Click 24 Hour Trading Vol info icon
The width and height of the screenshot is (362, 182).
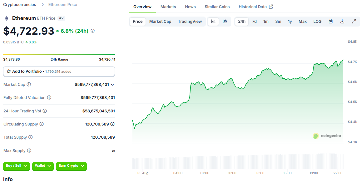point(45,111)
